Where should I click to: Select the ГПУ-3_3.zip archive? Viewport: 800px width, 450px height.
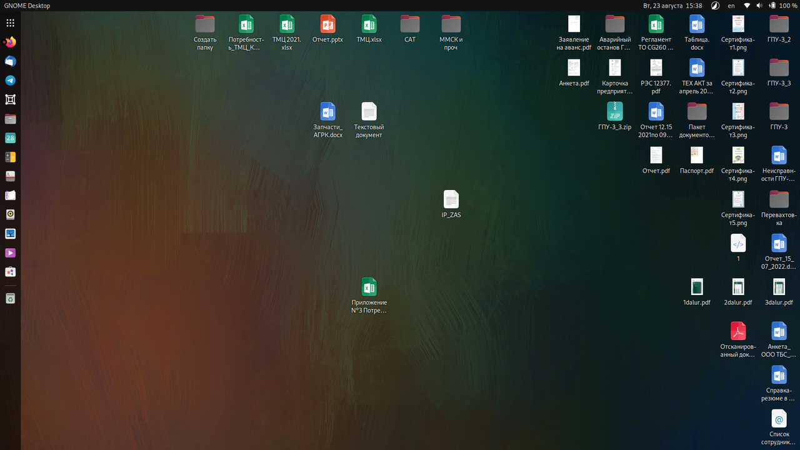pyautogui.click(x=615, y=117)
